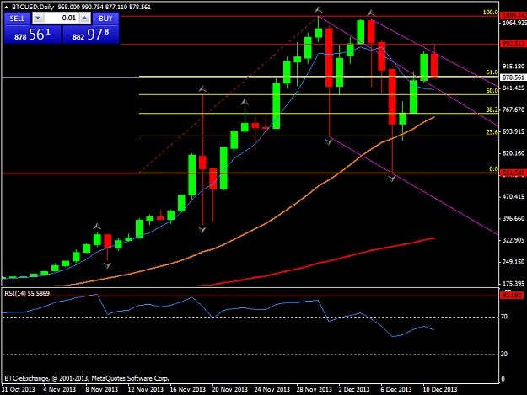This screenshot has height=395, width=527.
Task: Select the Fibonacci 38.2 level label
Action: (492, 109)
